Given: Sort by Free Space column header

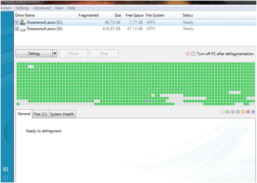Looking at the screenshot, I should (133, 15).
